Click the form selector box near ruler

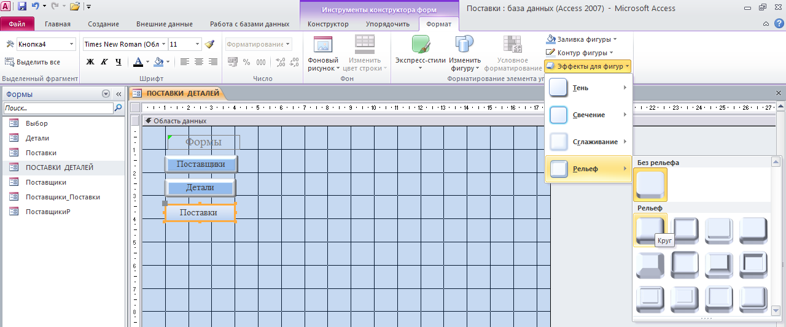coord(135,108)
